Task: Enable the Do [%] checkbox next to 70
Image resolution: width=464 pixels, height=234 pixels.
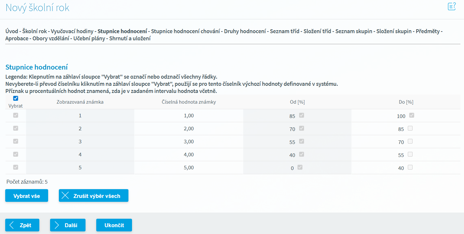Action: (x=410, y=141)
